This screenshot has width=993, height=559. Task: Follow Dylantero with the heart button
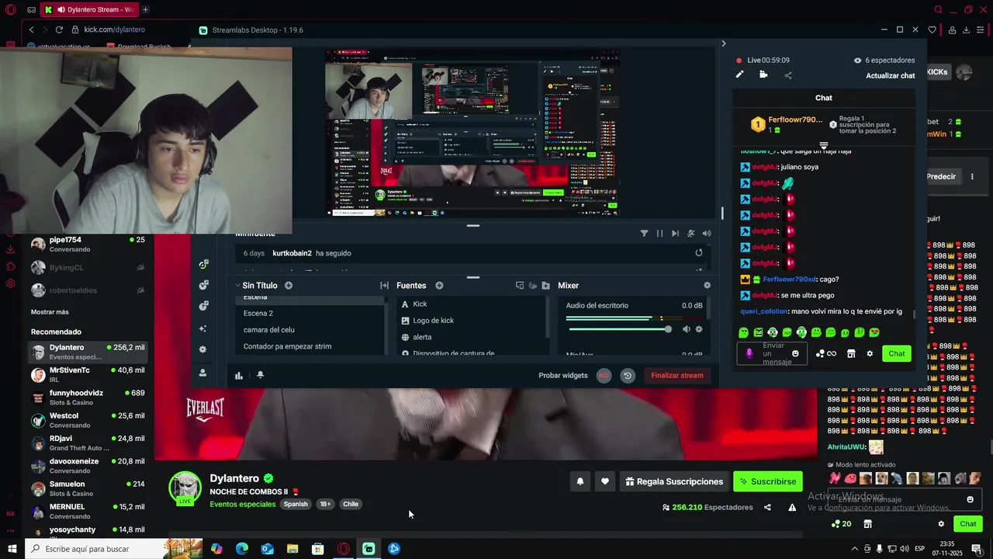click(605, 481)
